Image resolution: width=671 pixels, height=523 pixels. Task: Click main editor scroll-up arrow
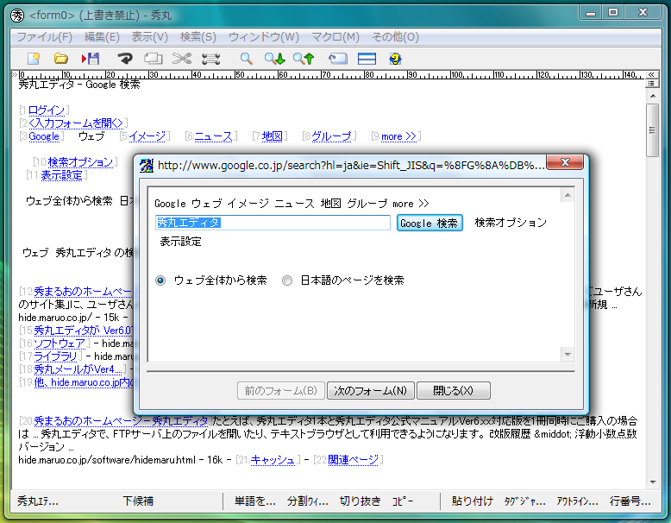click(x=653, y=96)
